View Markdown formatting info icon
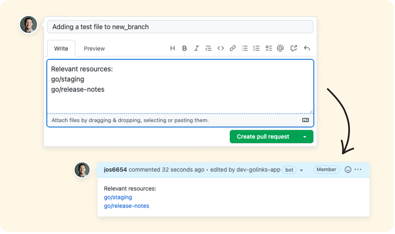395x234 pixels. pos(305,120)
